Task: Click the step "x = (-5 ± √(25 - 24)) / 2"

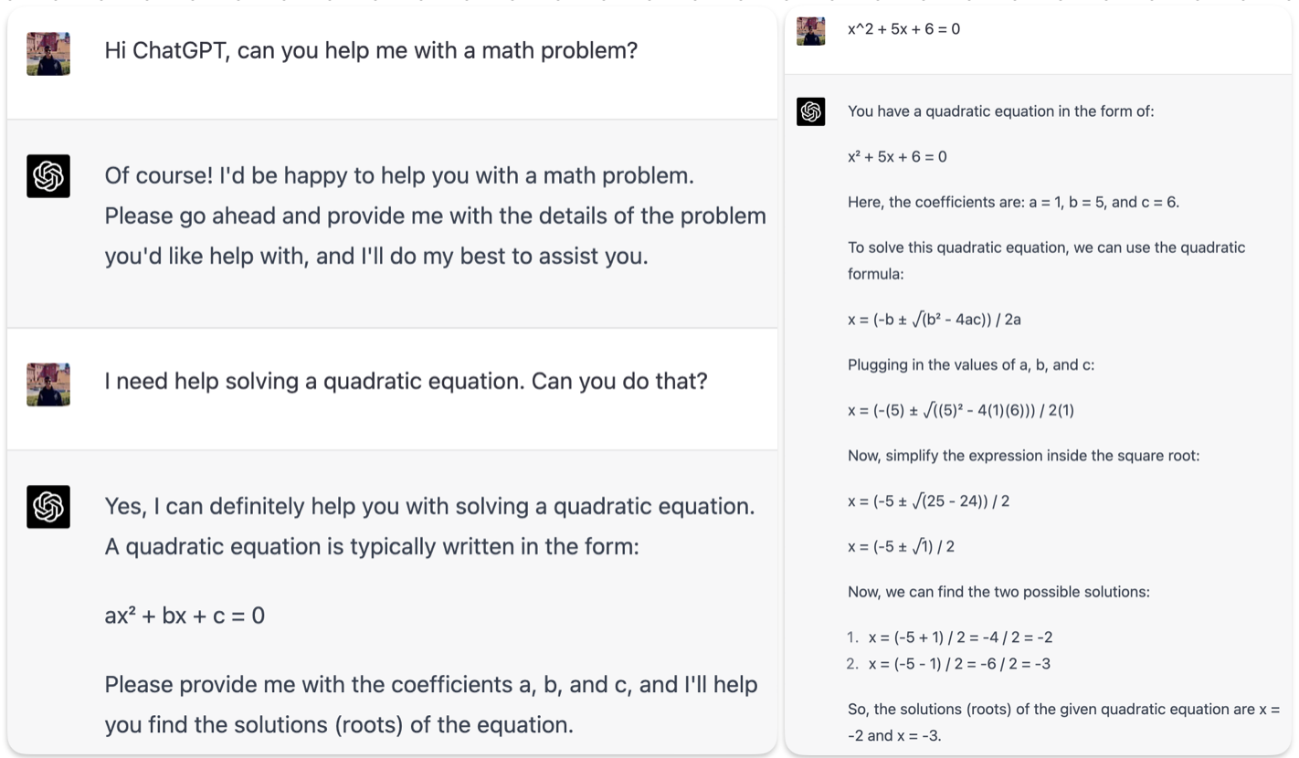Action: [928, 500]
